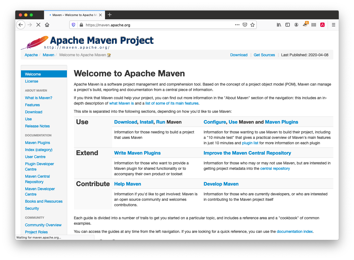Follow the 'what Maven is' link

pyautogui.click(x=122, y=103)
